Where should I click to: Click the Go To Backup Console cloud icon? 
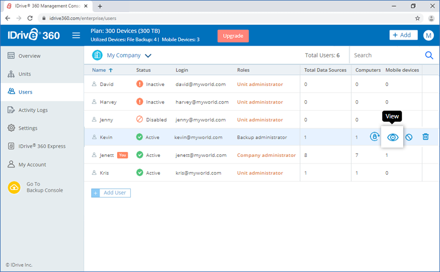point(14,187)
